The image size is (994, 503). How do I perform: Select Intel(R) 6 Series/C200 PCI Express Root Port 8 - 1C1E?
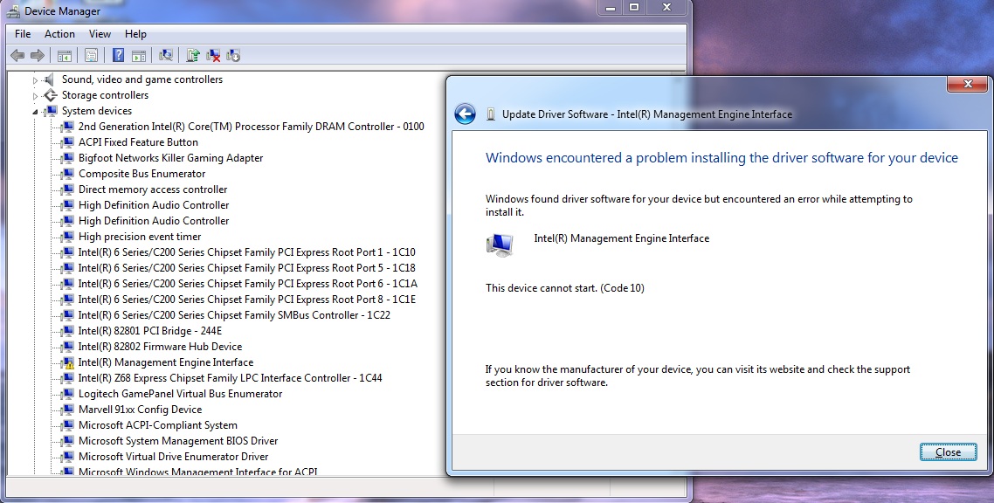(x=246, y=300)
